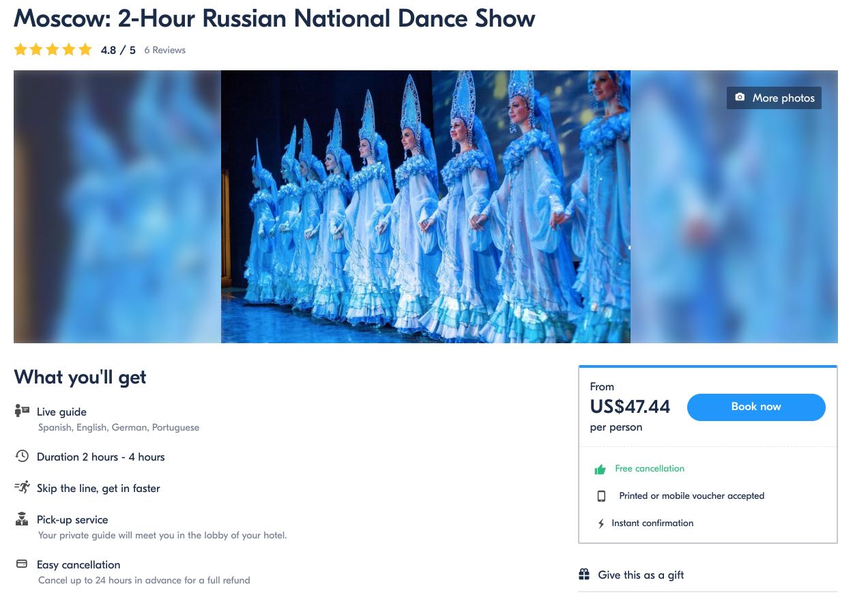Click the private guide hotel lobby text
853x593 pixels.
tap(162, 536)
